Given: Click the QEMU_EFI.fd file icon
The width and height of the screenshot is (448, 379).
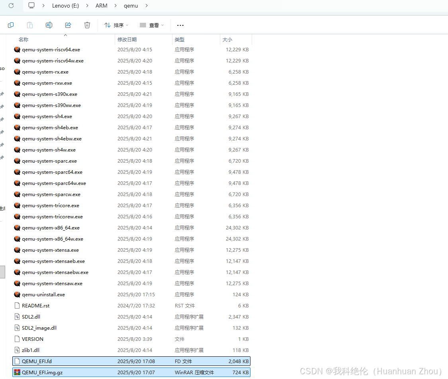Looking at the screenshot, I should [17, 361].
